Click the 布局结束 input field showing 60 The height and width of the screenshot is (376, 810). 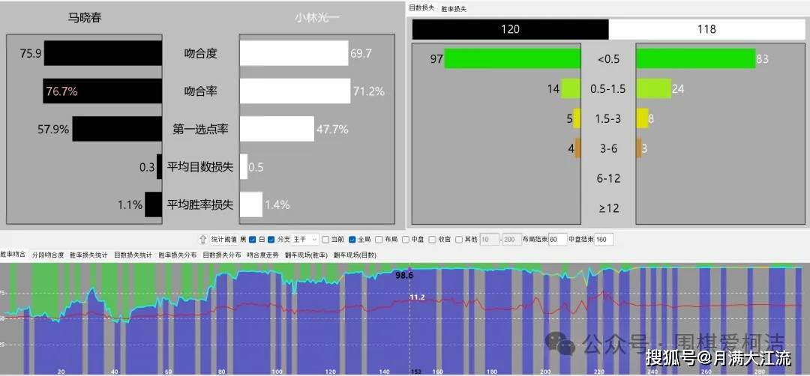click(x=558, y=240)
